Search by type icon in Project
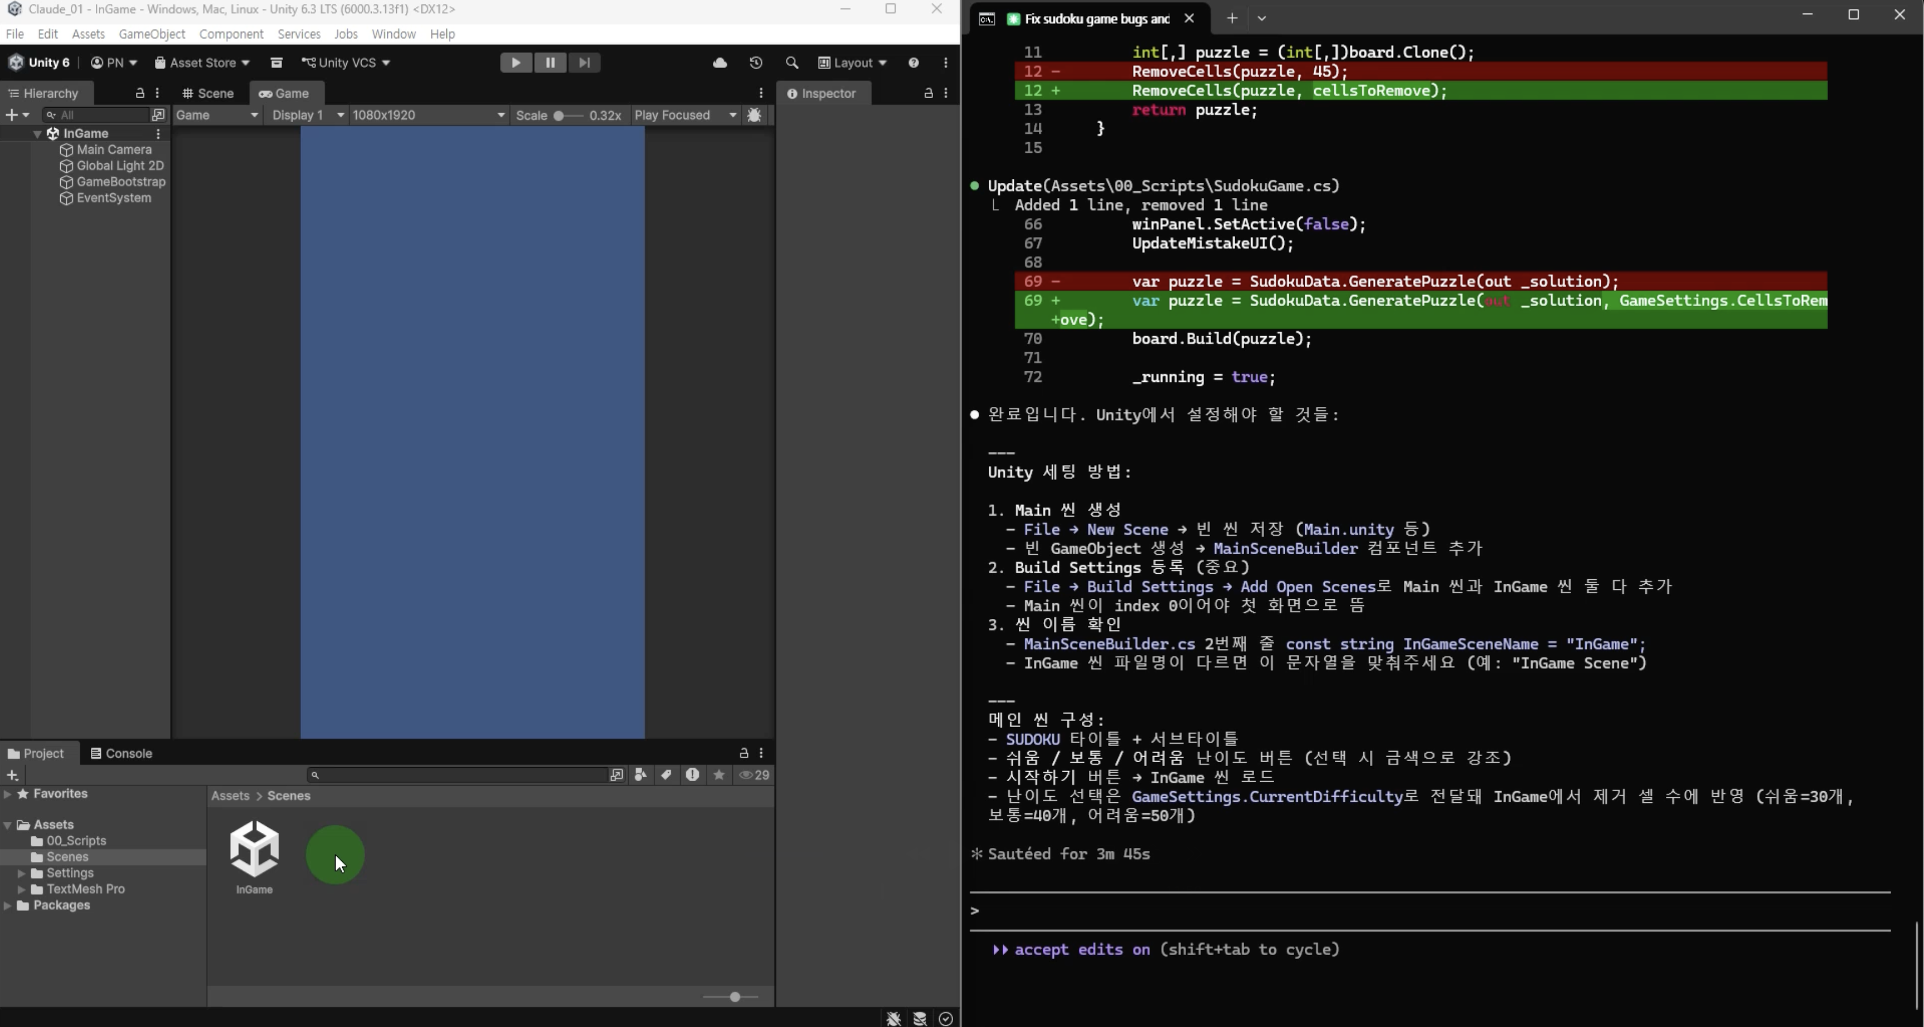 [640, 776]
